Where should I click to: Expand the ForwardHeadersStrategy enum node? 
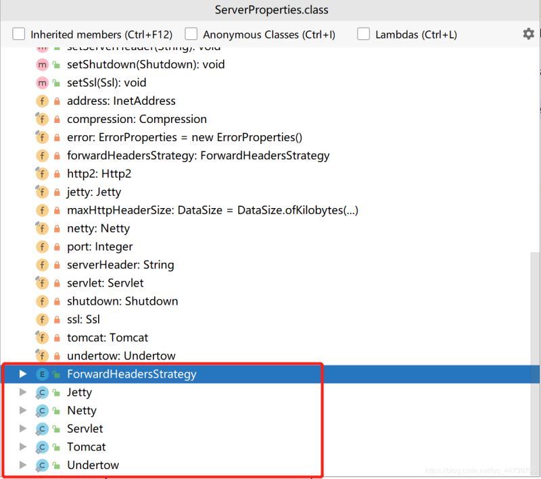pyautogui.click(x=24, y=374)
